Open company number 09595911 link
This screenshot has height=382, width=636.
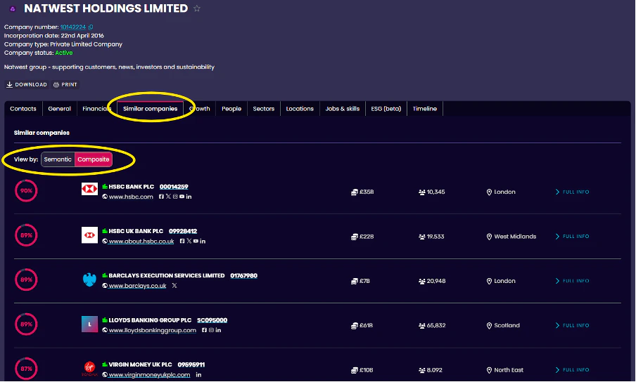(x=191, y=364)
